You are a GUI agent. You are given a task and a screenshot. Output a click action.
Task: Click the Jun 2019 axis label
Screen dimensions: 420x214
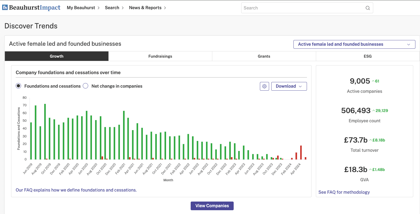click(28, 168)
